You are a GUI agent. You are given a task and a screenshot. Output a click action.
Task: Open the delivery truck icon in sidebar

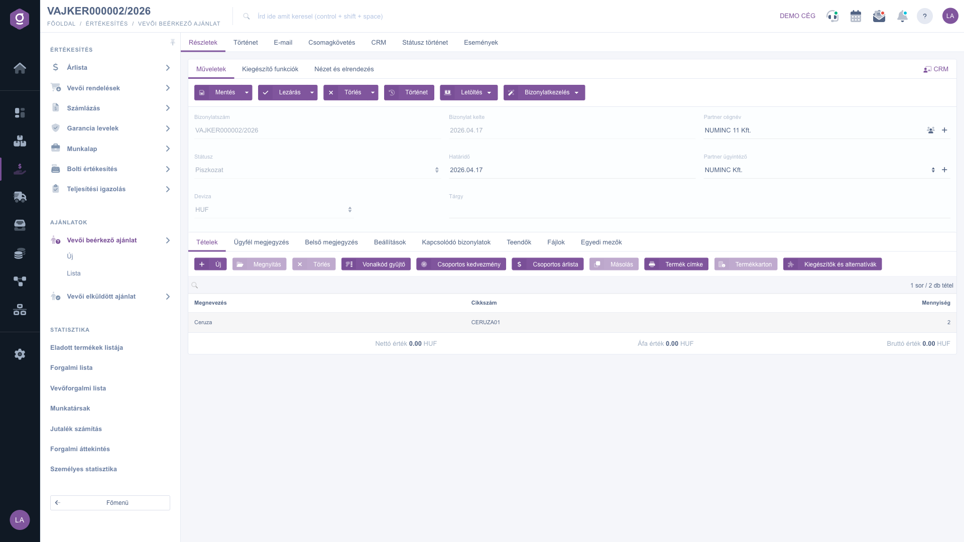20,197
